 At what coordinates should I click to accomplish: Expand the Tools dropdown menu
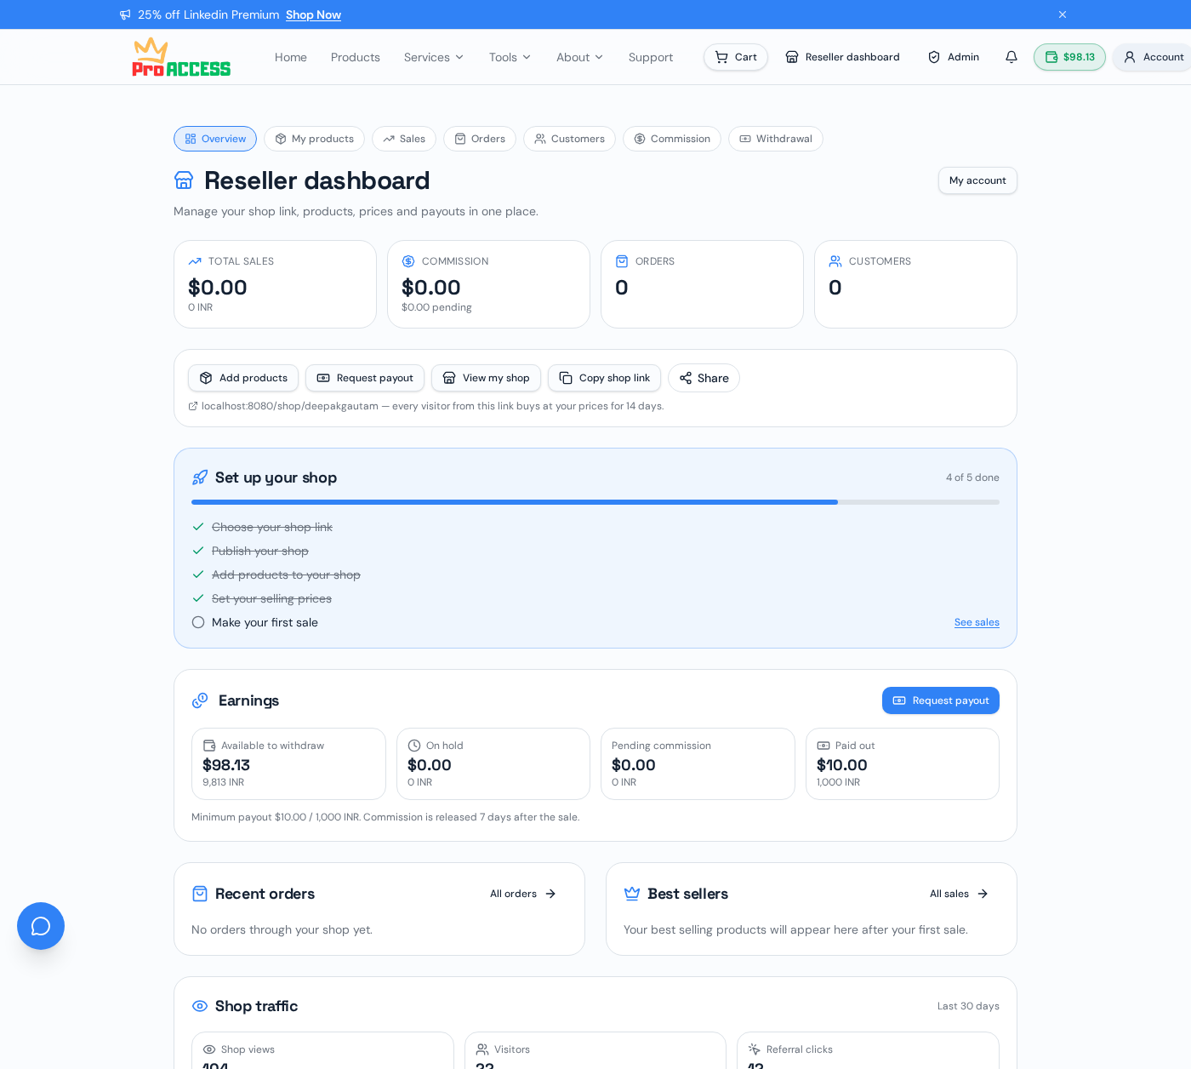click(x=510, y=57)
